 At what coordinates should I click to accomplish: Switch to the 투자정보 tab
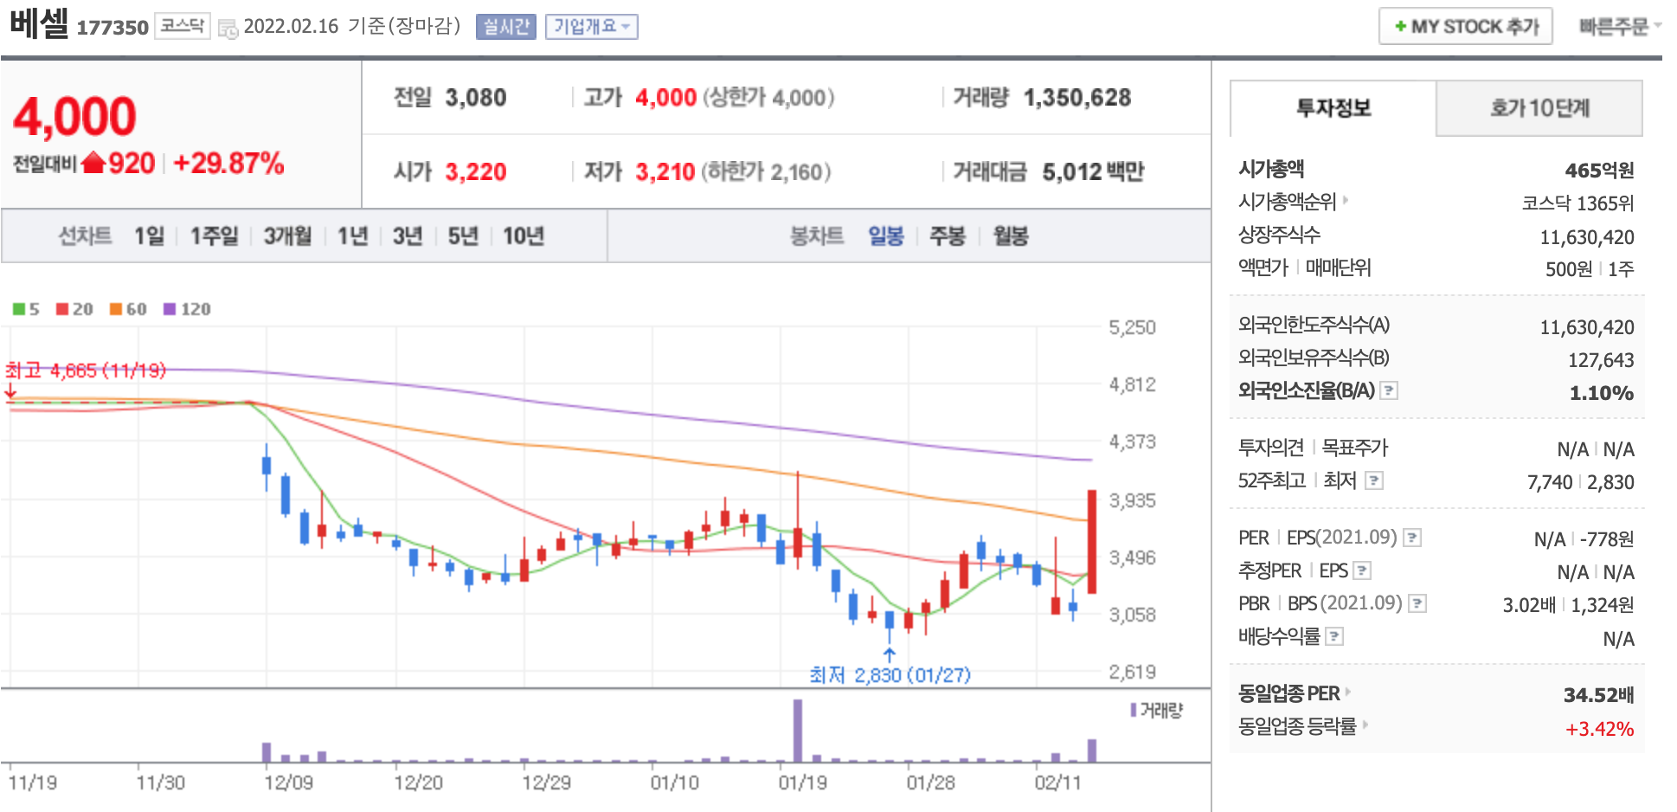click(x=1333, y=108)
